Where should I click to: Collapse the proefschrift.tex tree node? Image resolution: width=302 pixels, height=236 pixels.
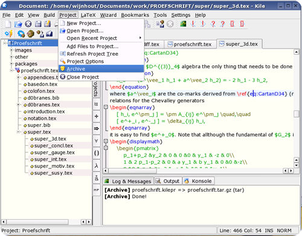[11, 71]
